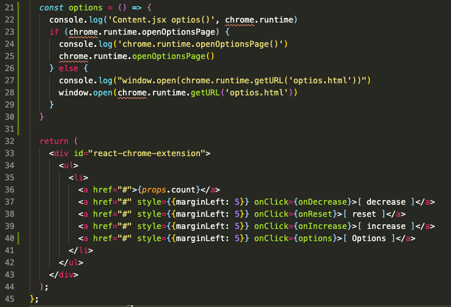Click the 'return' keyword on line 32
Image resolution: width=451 pixels, height=307 pixels.
(x=54, y=141)
